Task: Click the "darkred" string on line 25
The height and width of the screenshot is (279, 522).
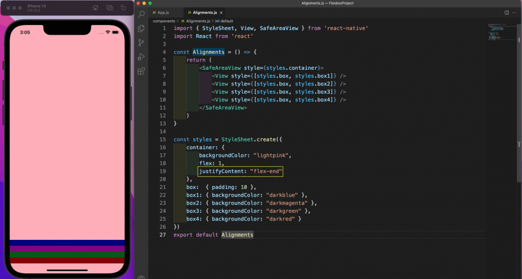Action: [x=280, y=219]
